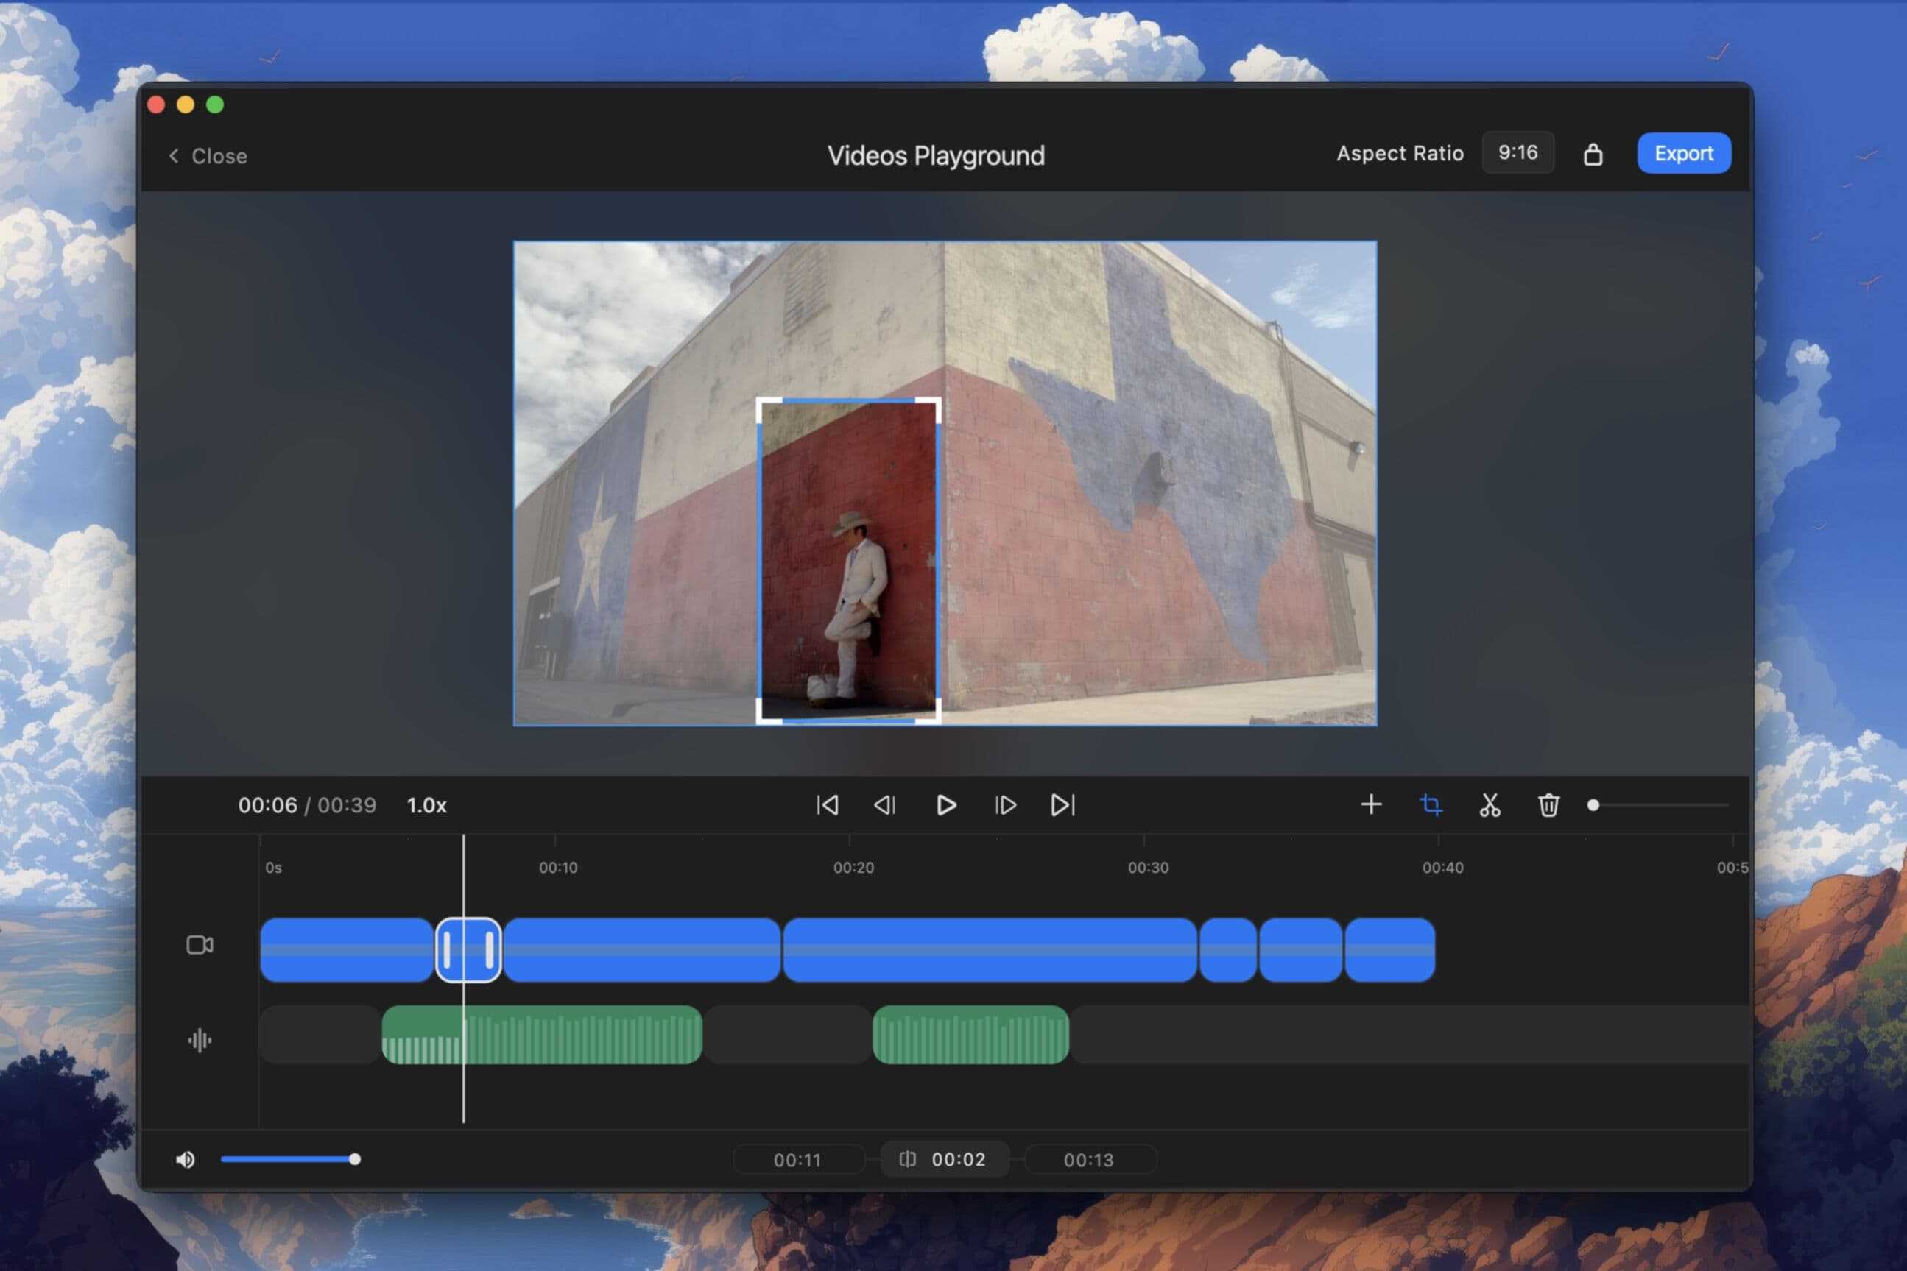Add a clip with plus icon

(x=1371, y=804)
